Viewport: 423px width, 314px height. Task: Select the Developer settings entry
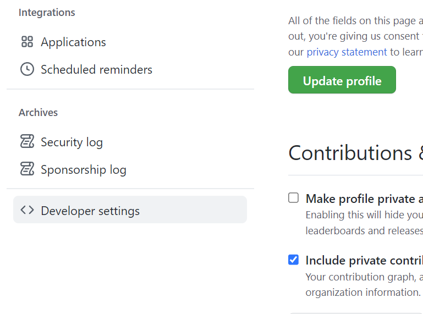pos(90,211)
